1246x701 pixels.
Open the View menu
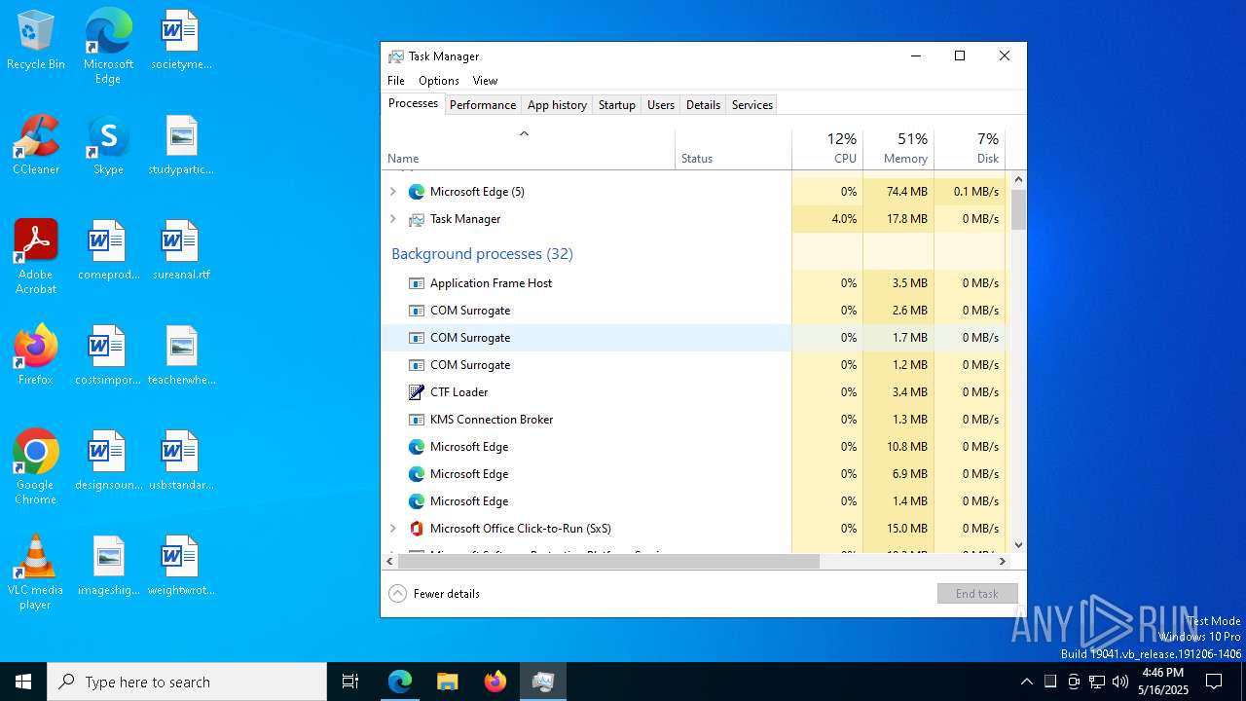485,81
